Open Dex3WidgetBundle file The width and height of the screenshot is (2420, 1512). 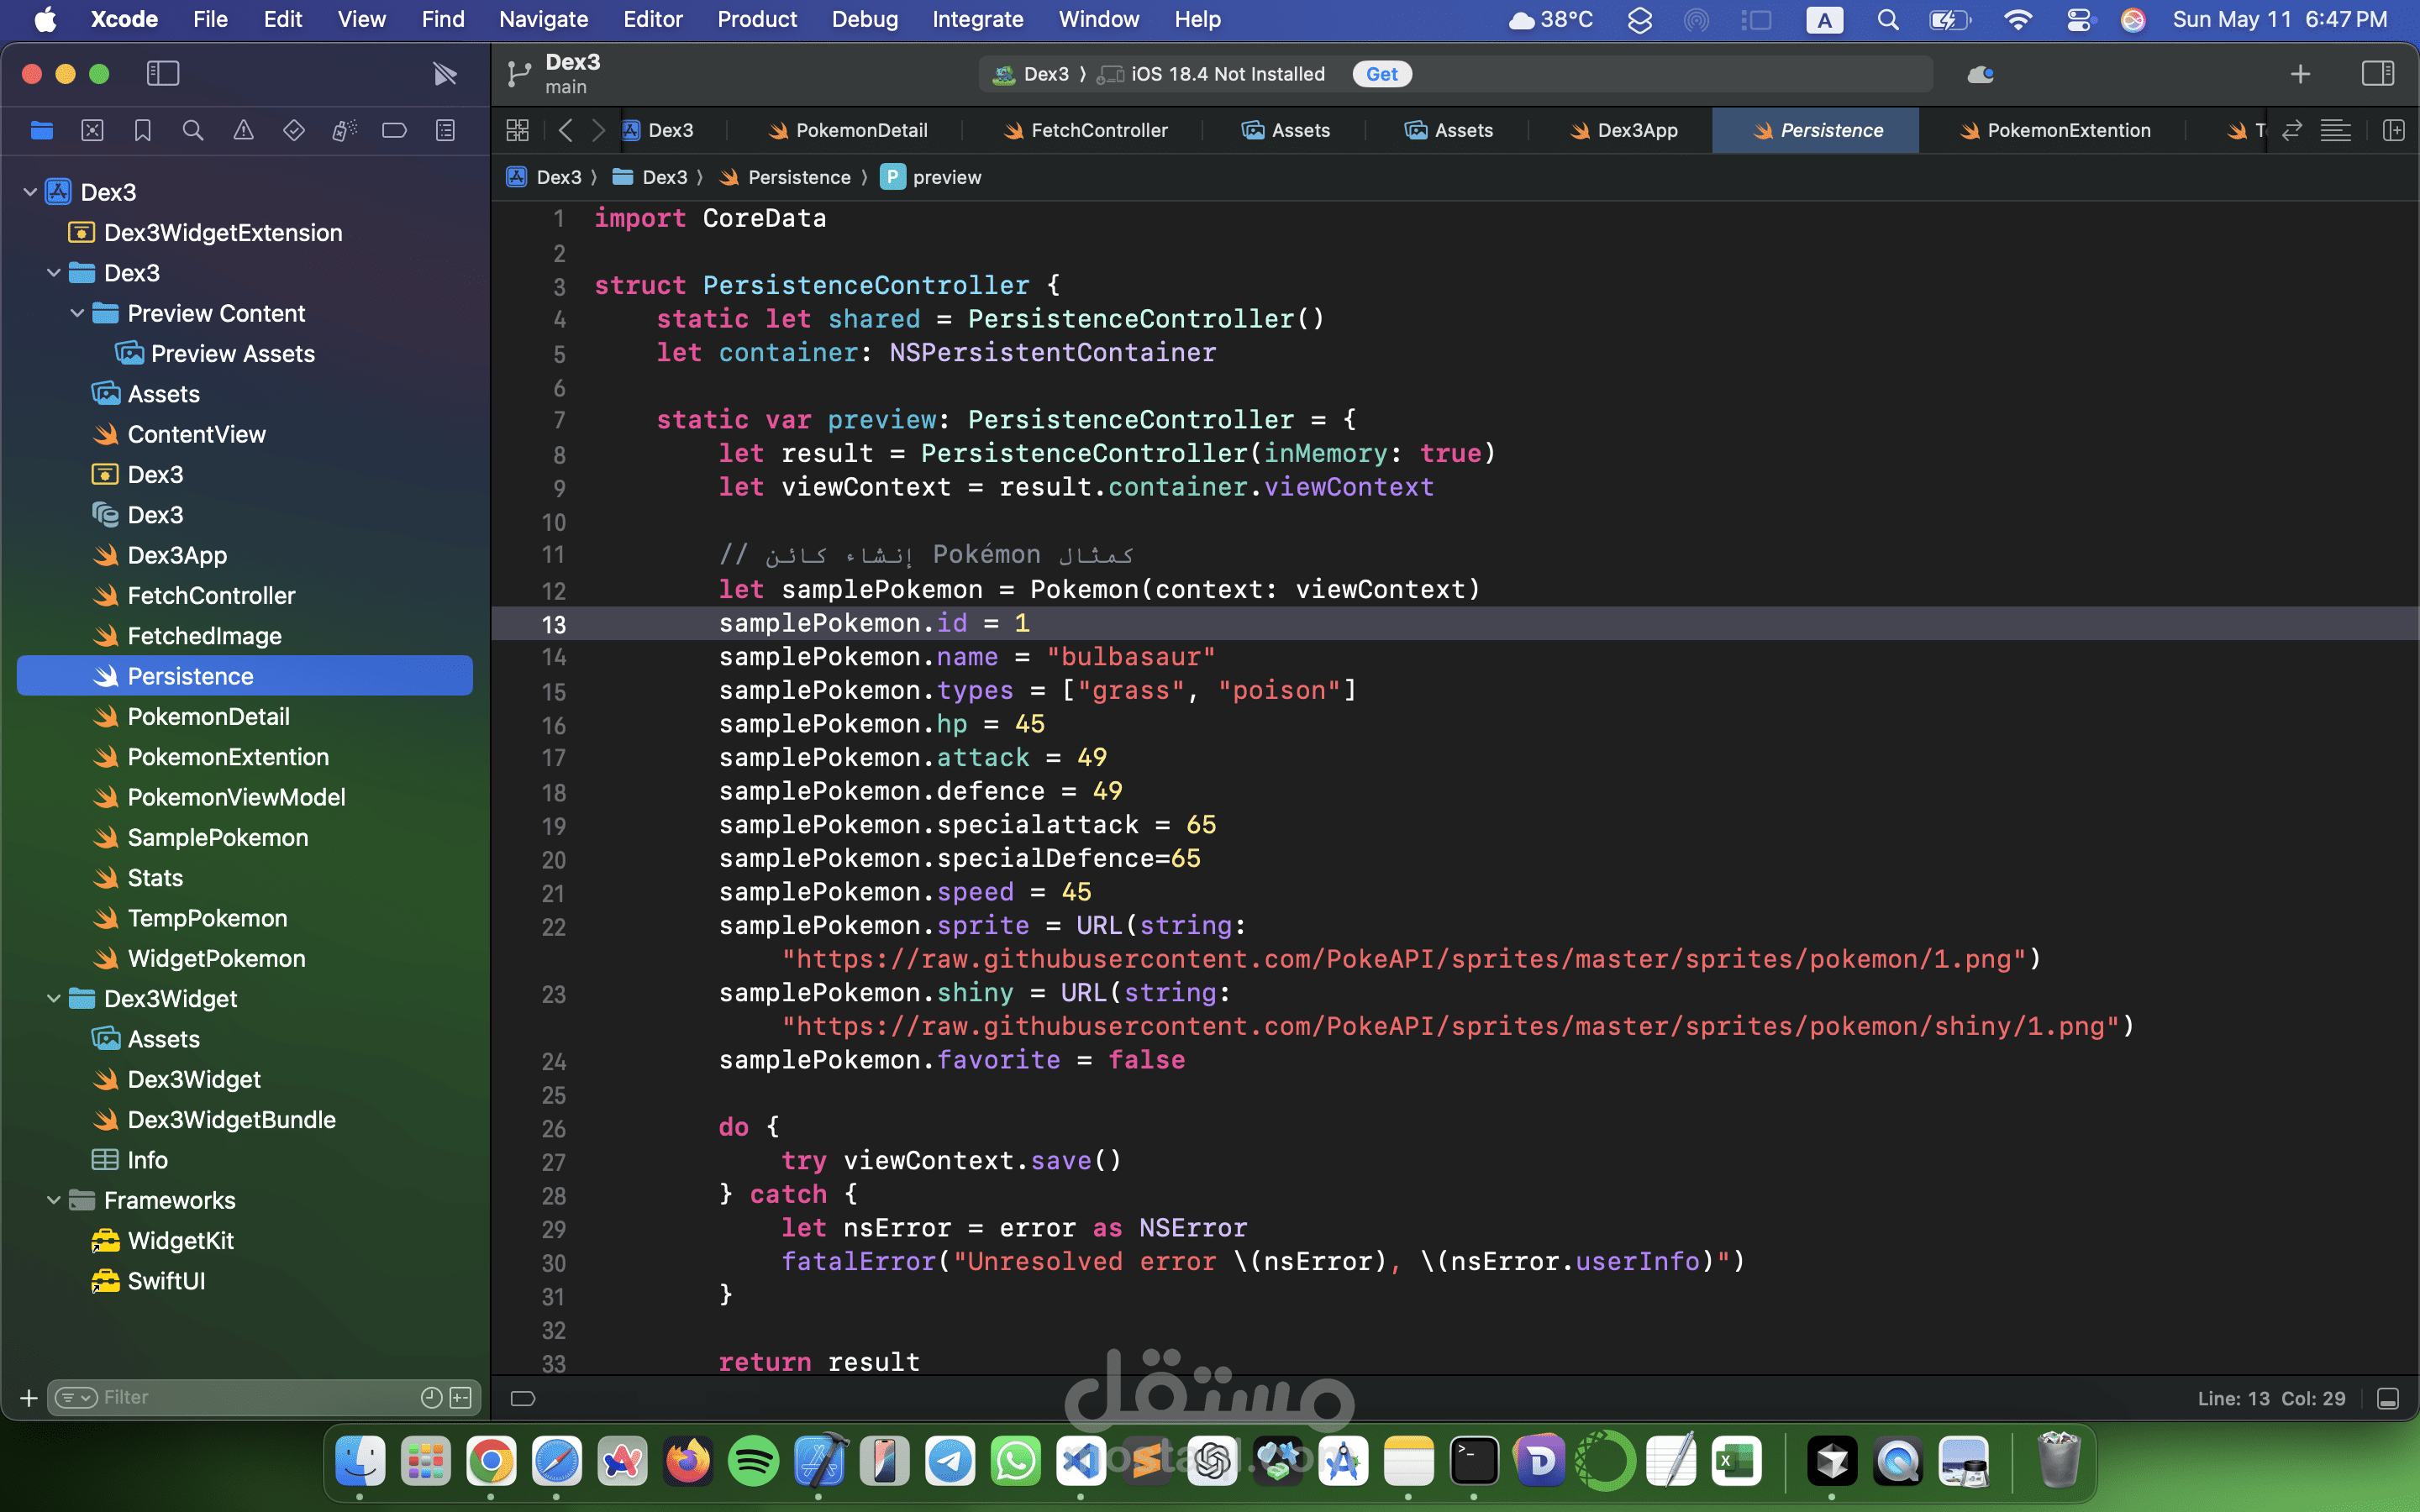(214, 1120)
